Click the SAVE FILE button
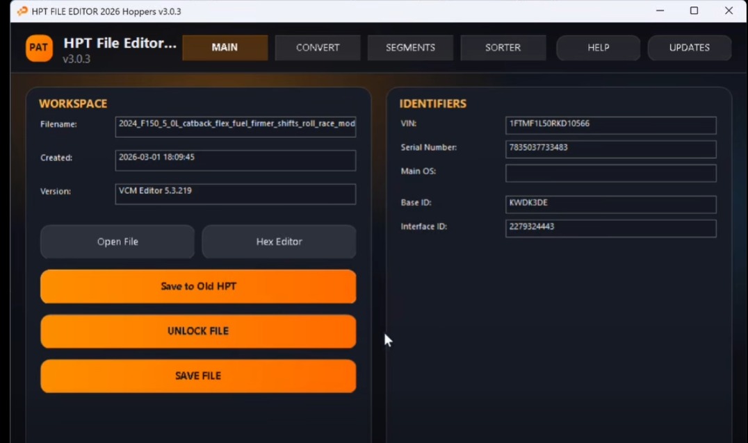748x443 pixels. click(198, 376)
